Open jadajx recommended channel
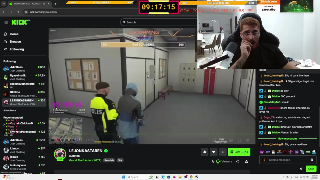Viewport: 320px width, 180px height. click(24, 158)
